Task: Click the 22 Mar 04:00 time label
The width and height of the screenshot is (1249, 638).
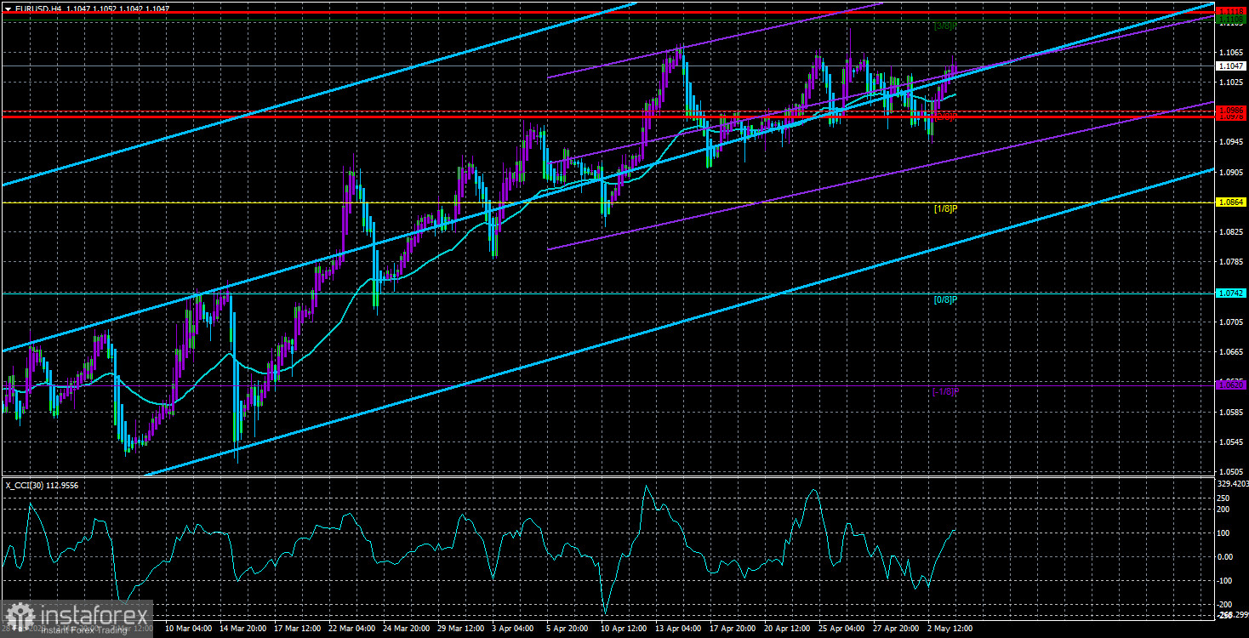Action: tap(352, 629)
